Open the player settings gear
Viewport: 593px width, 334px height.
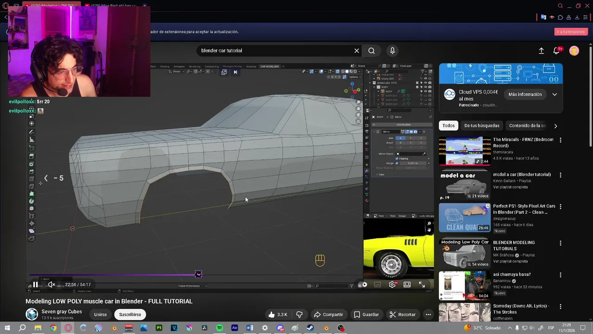[392, 284]
